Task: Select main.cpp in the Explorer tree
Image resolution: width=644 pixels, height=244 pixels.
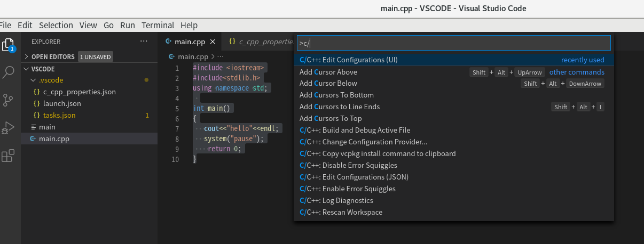Action: point(89,139)
